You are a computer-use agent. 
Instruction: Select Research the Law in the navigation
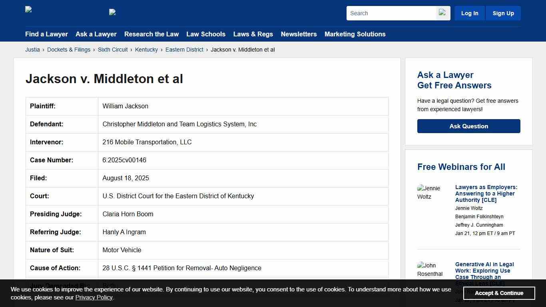pos(151,34)
